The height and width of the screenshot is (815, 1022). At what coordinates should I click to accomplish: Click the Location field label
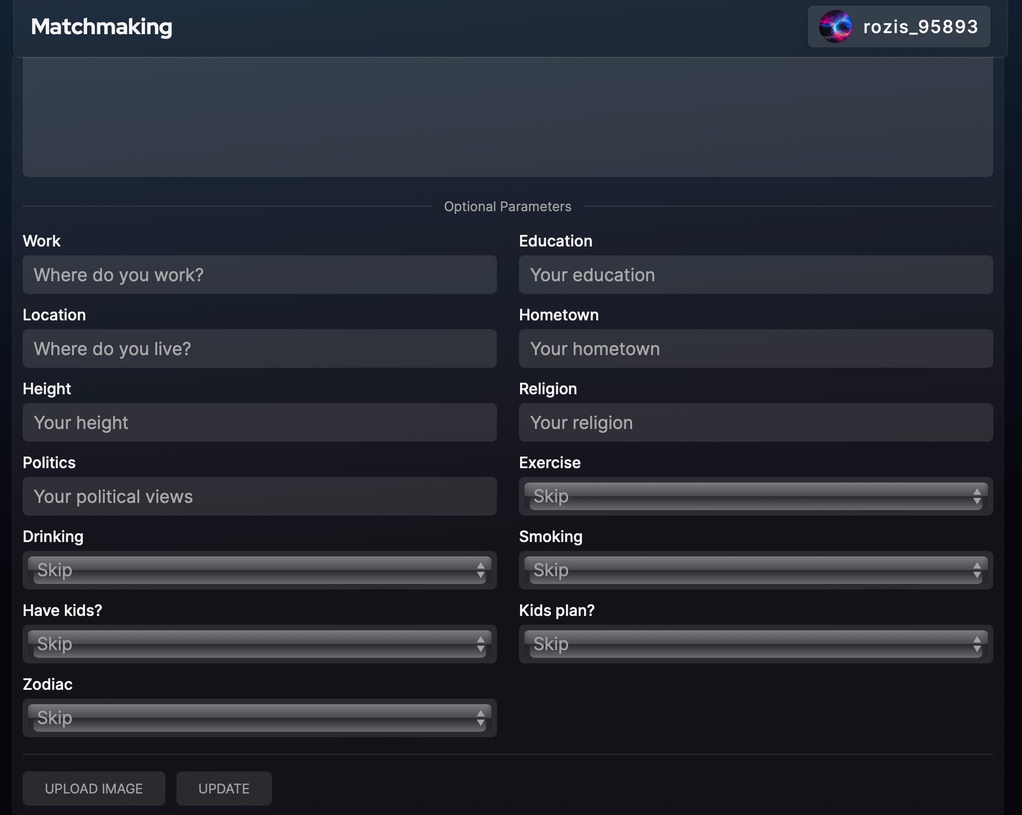54,315
